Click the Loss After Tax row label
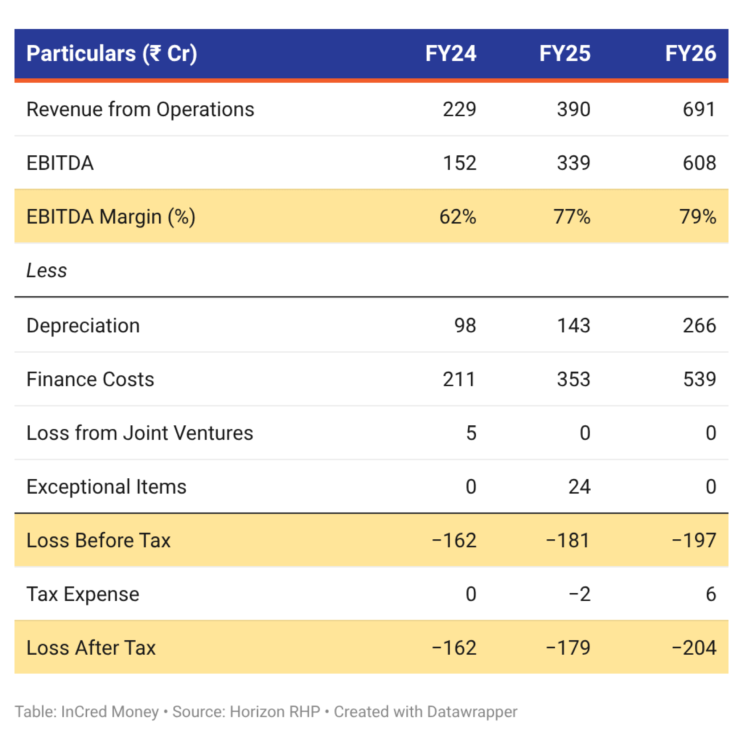Image resolution: width=743 pixels, height=736 pixels. (91, 647)
